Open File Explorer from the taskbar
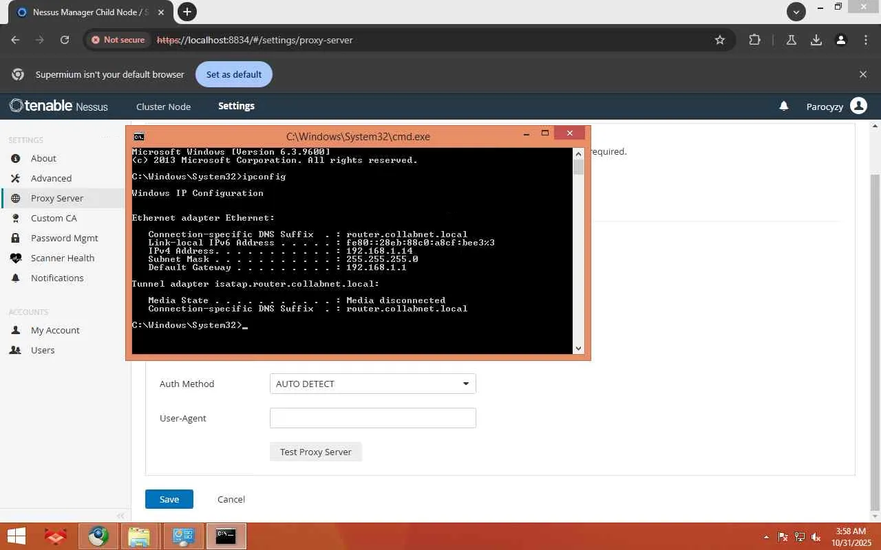The height and width of the screenshot is (550, 881). coord(139,536)
